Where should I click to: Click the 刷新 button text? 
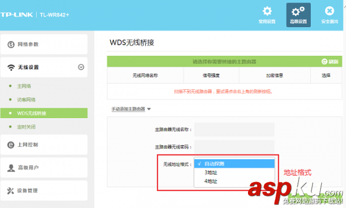point(333,62)
